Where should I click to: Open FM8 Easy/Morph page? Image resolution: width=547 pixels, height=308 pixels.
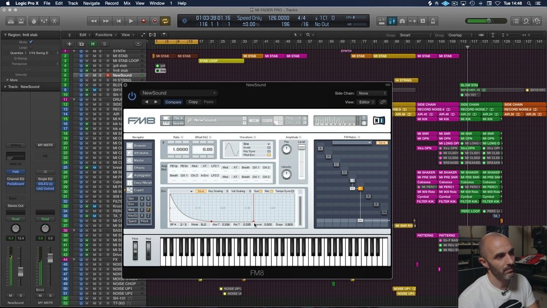139,183
